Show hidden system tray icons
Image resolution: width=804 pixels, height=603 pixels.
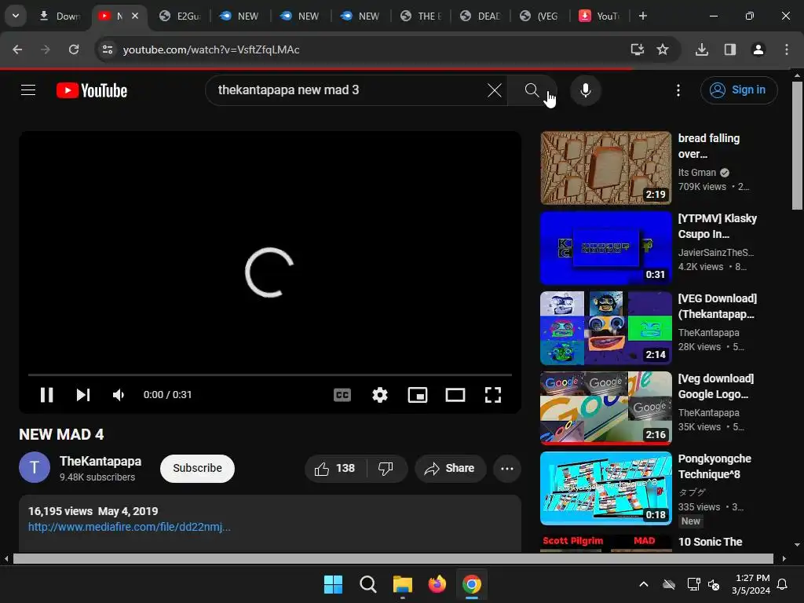click(644, 584)
